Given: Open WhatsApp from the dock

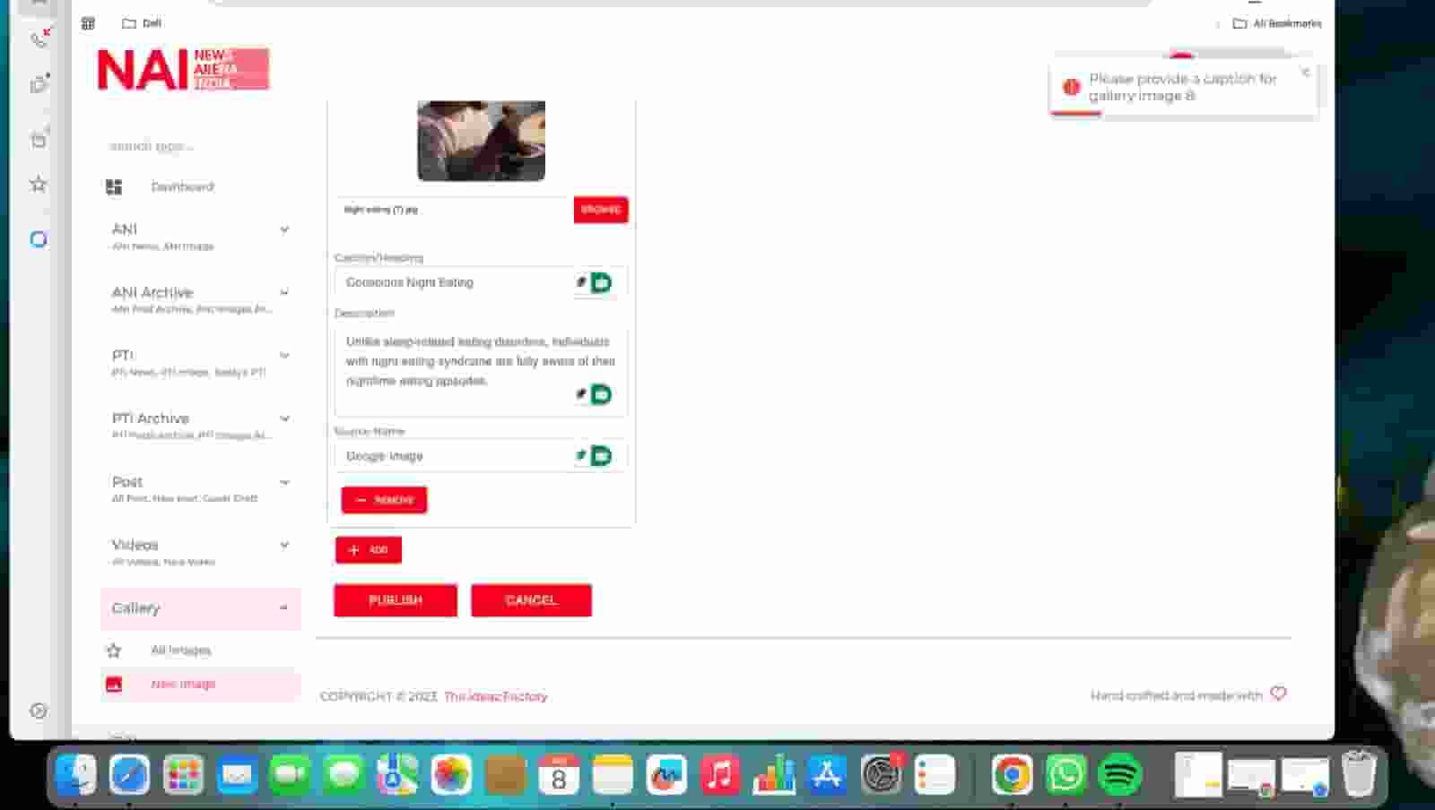Looking at the screenshot, I should (1065, 774).
